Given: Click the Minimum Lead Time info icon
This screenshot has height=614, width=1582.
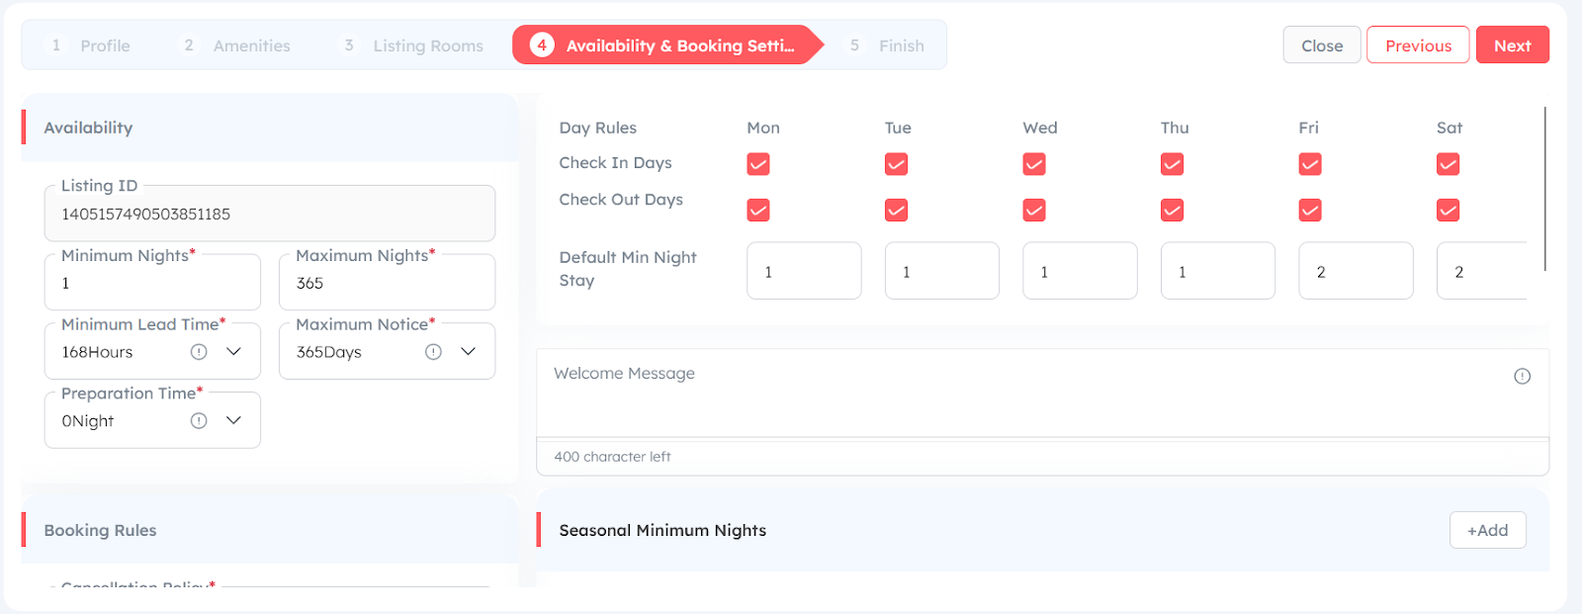Looking at the screenshot, I should pyautogui.click(x=199, y=352).
